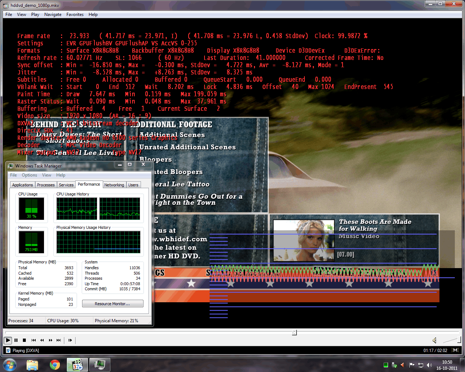Click the Task Manager taskbar icon
The width and height of the screenshot is (465, 372).
point(100,365)
